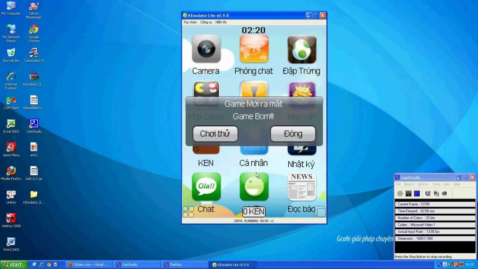The width and height of the screenshot is (478, 269).
Task: Click the 0 KEN balance label
Action: 254,212
